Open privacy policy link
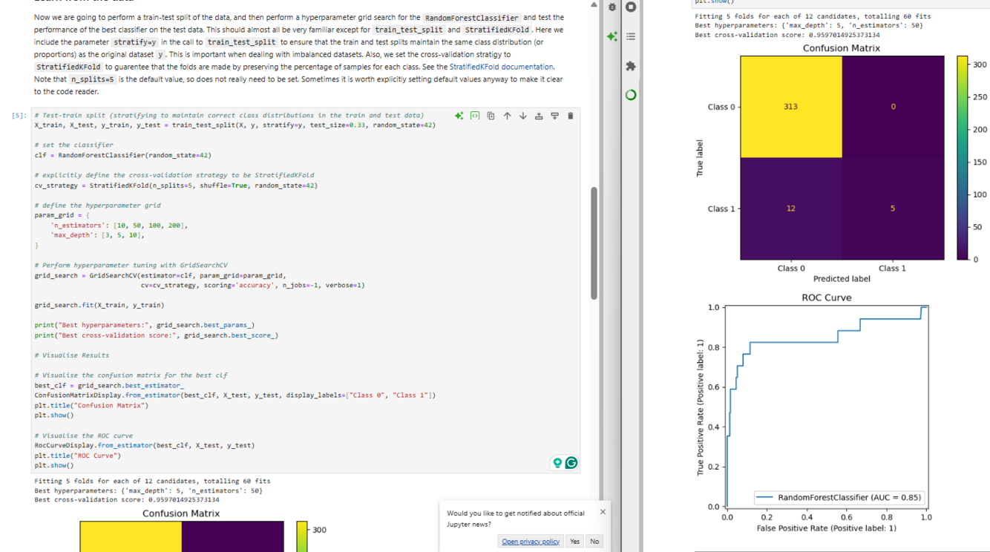This screenshot has height=552, width=990. pyautogui.click(x=531, y=542)
